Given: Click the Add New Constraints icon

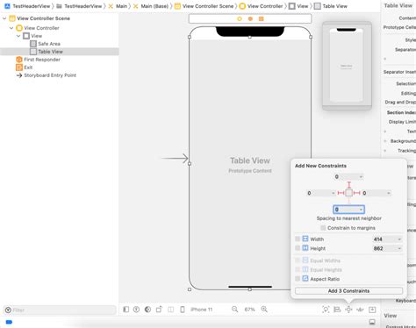Looking at the screenshot, I should [348, 310].
